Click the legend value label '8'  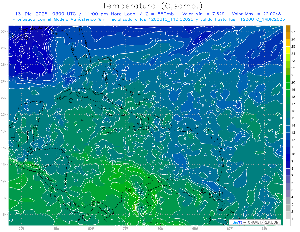click(292, 169)
